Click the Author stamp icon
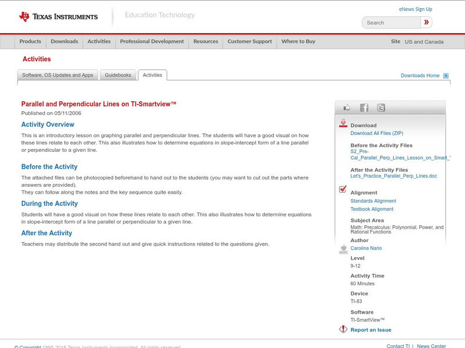Screen dimensions: 465x348 (x=344, y=249)
